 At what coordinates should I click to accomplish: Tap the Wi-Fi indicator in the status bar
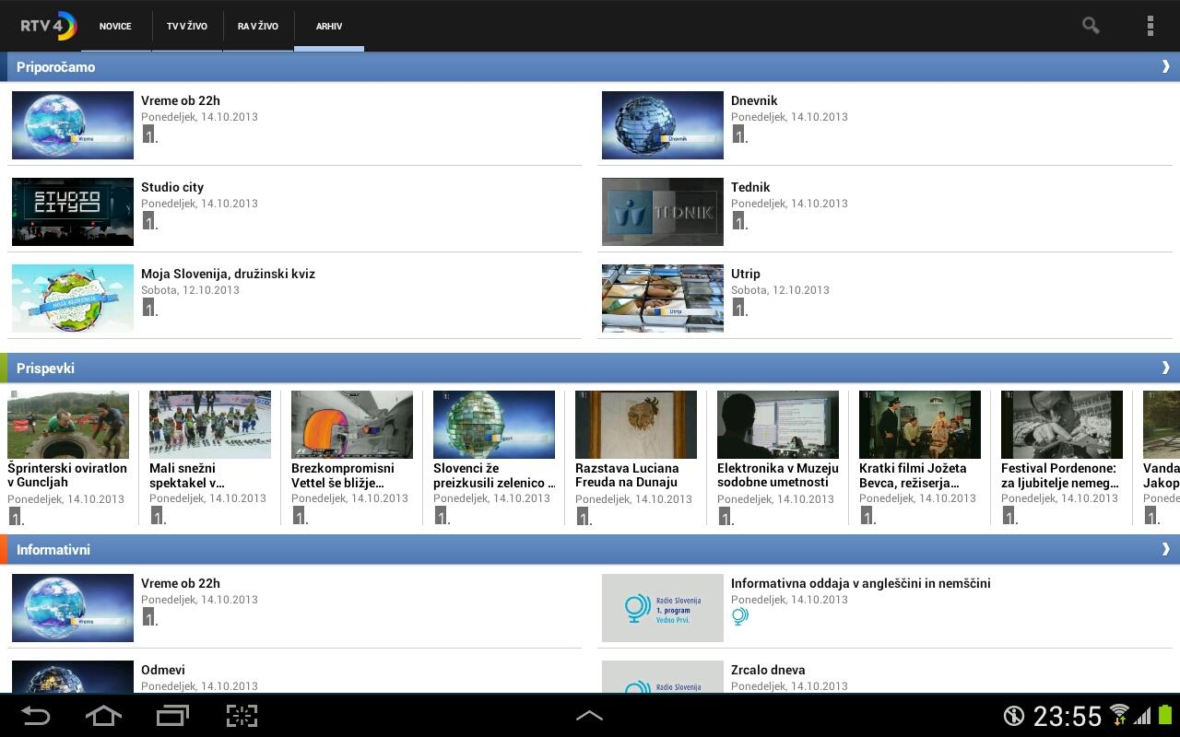[x=1118, y=716]
